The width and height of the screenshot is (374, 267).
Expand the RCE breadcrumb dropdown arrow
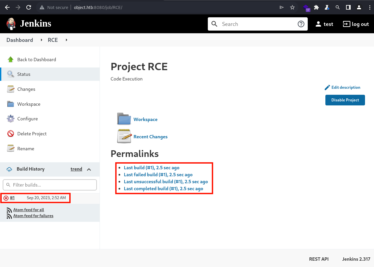tap(66, 40)
